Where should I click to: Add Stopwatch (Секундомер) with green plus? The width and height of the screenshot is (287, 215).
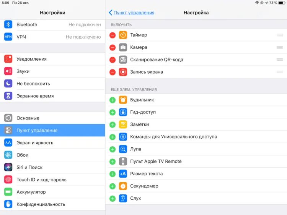tap(113, 186)
